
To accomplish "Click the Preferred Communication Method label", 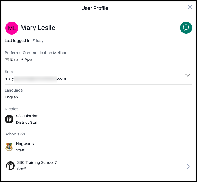I will click(36, 53).
